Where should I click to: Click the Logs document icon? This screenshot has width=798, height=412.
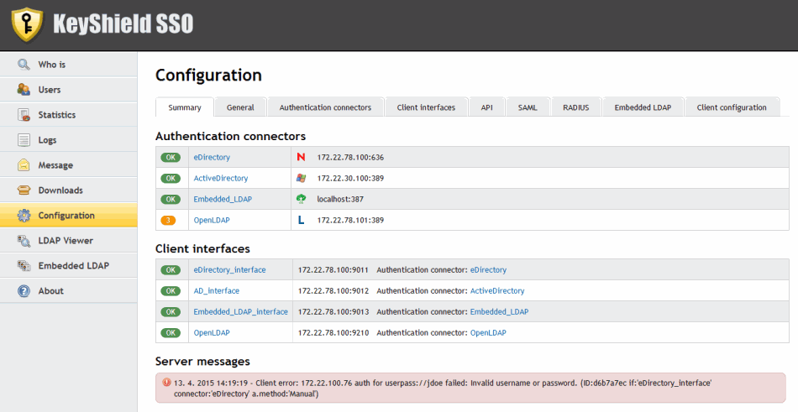coord(24,140)
